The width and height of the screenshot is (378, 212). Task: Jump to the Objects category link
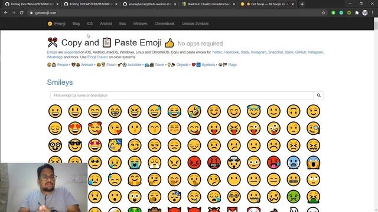coord(183,65)
